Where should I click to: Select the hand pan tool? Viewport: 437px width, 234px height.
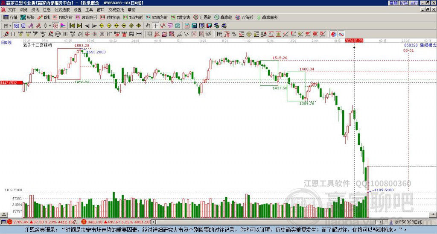pyautogui.click(x=148, y=26)
